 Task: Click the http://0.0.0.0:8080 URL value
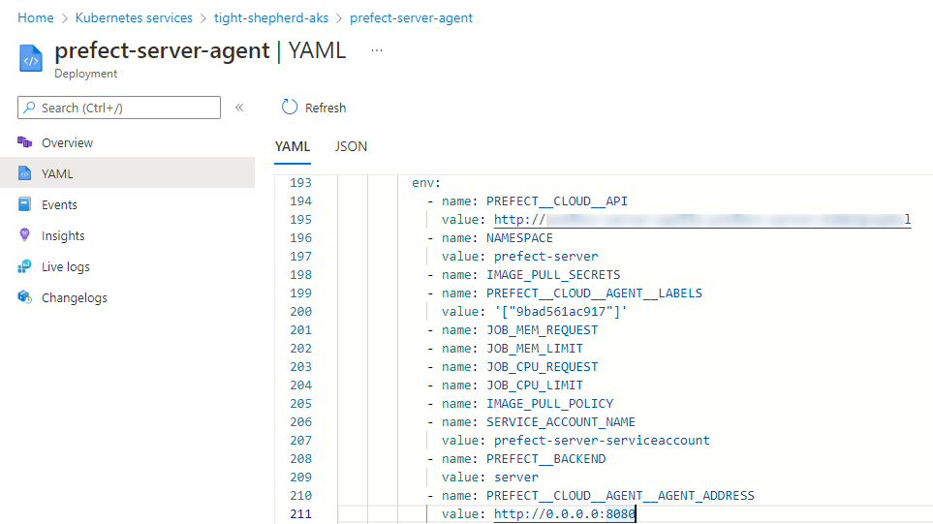pyautogui.click(x=565, y=514)
